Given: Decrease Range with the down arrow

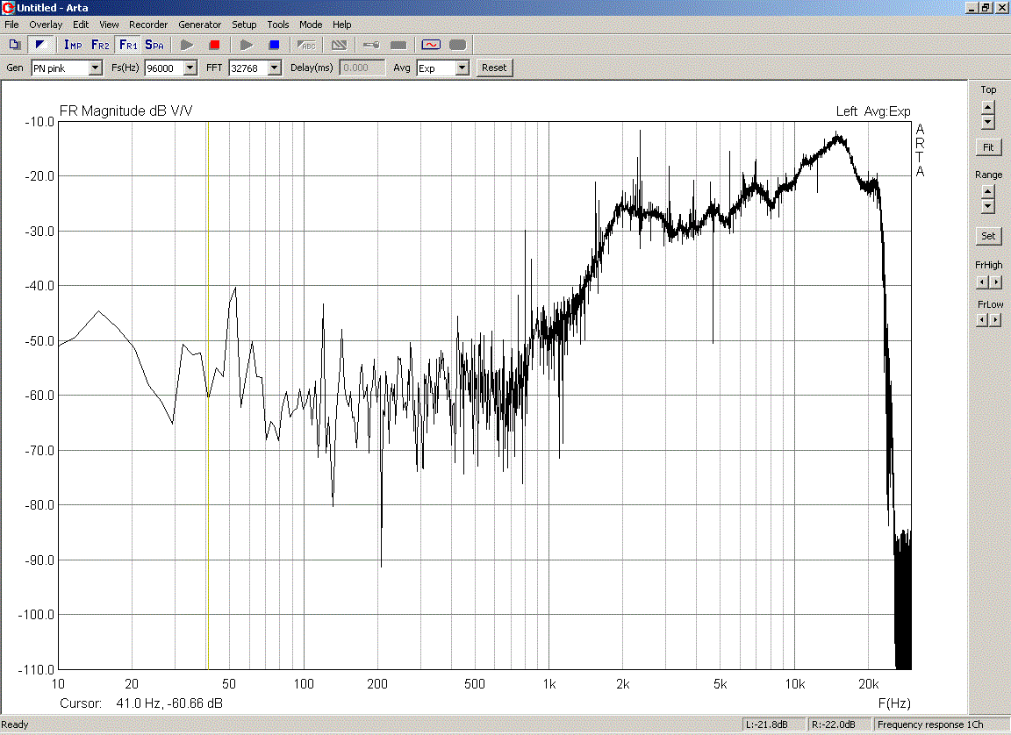Looking at the screenshot, I should tap(988, 206).
